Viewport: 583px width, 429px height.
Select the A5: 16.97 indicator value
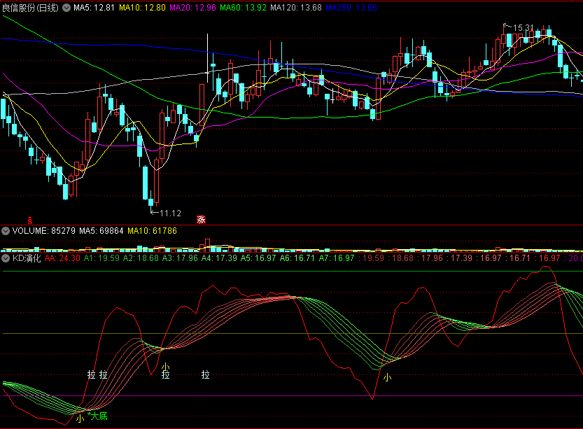[258, 258]
